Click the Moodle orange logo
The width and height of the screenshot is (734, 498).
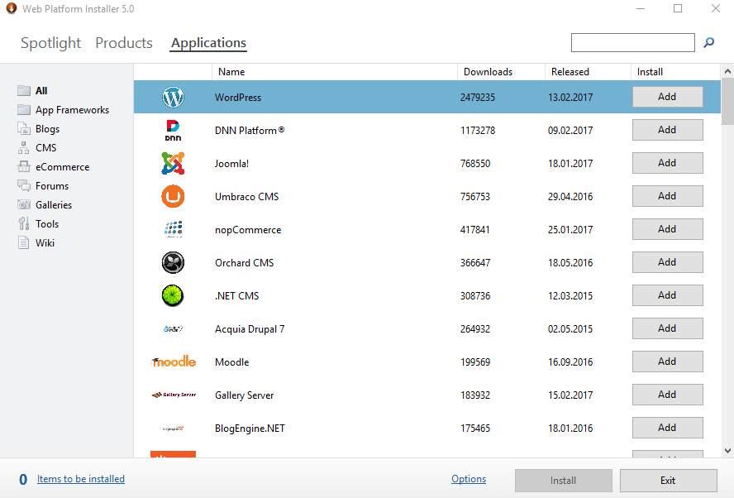click(x=174, y=362)
